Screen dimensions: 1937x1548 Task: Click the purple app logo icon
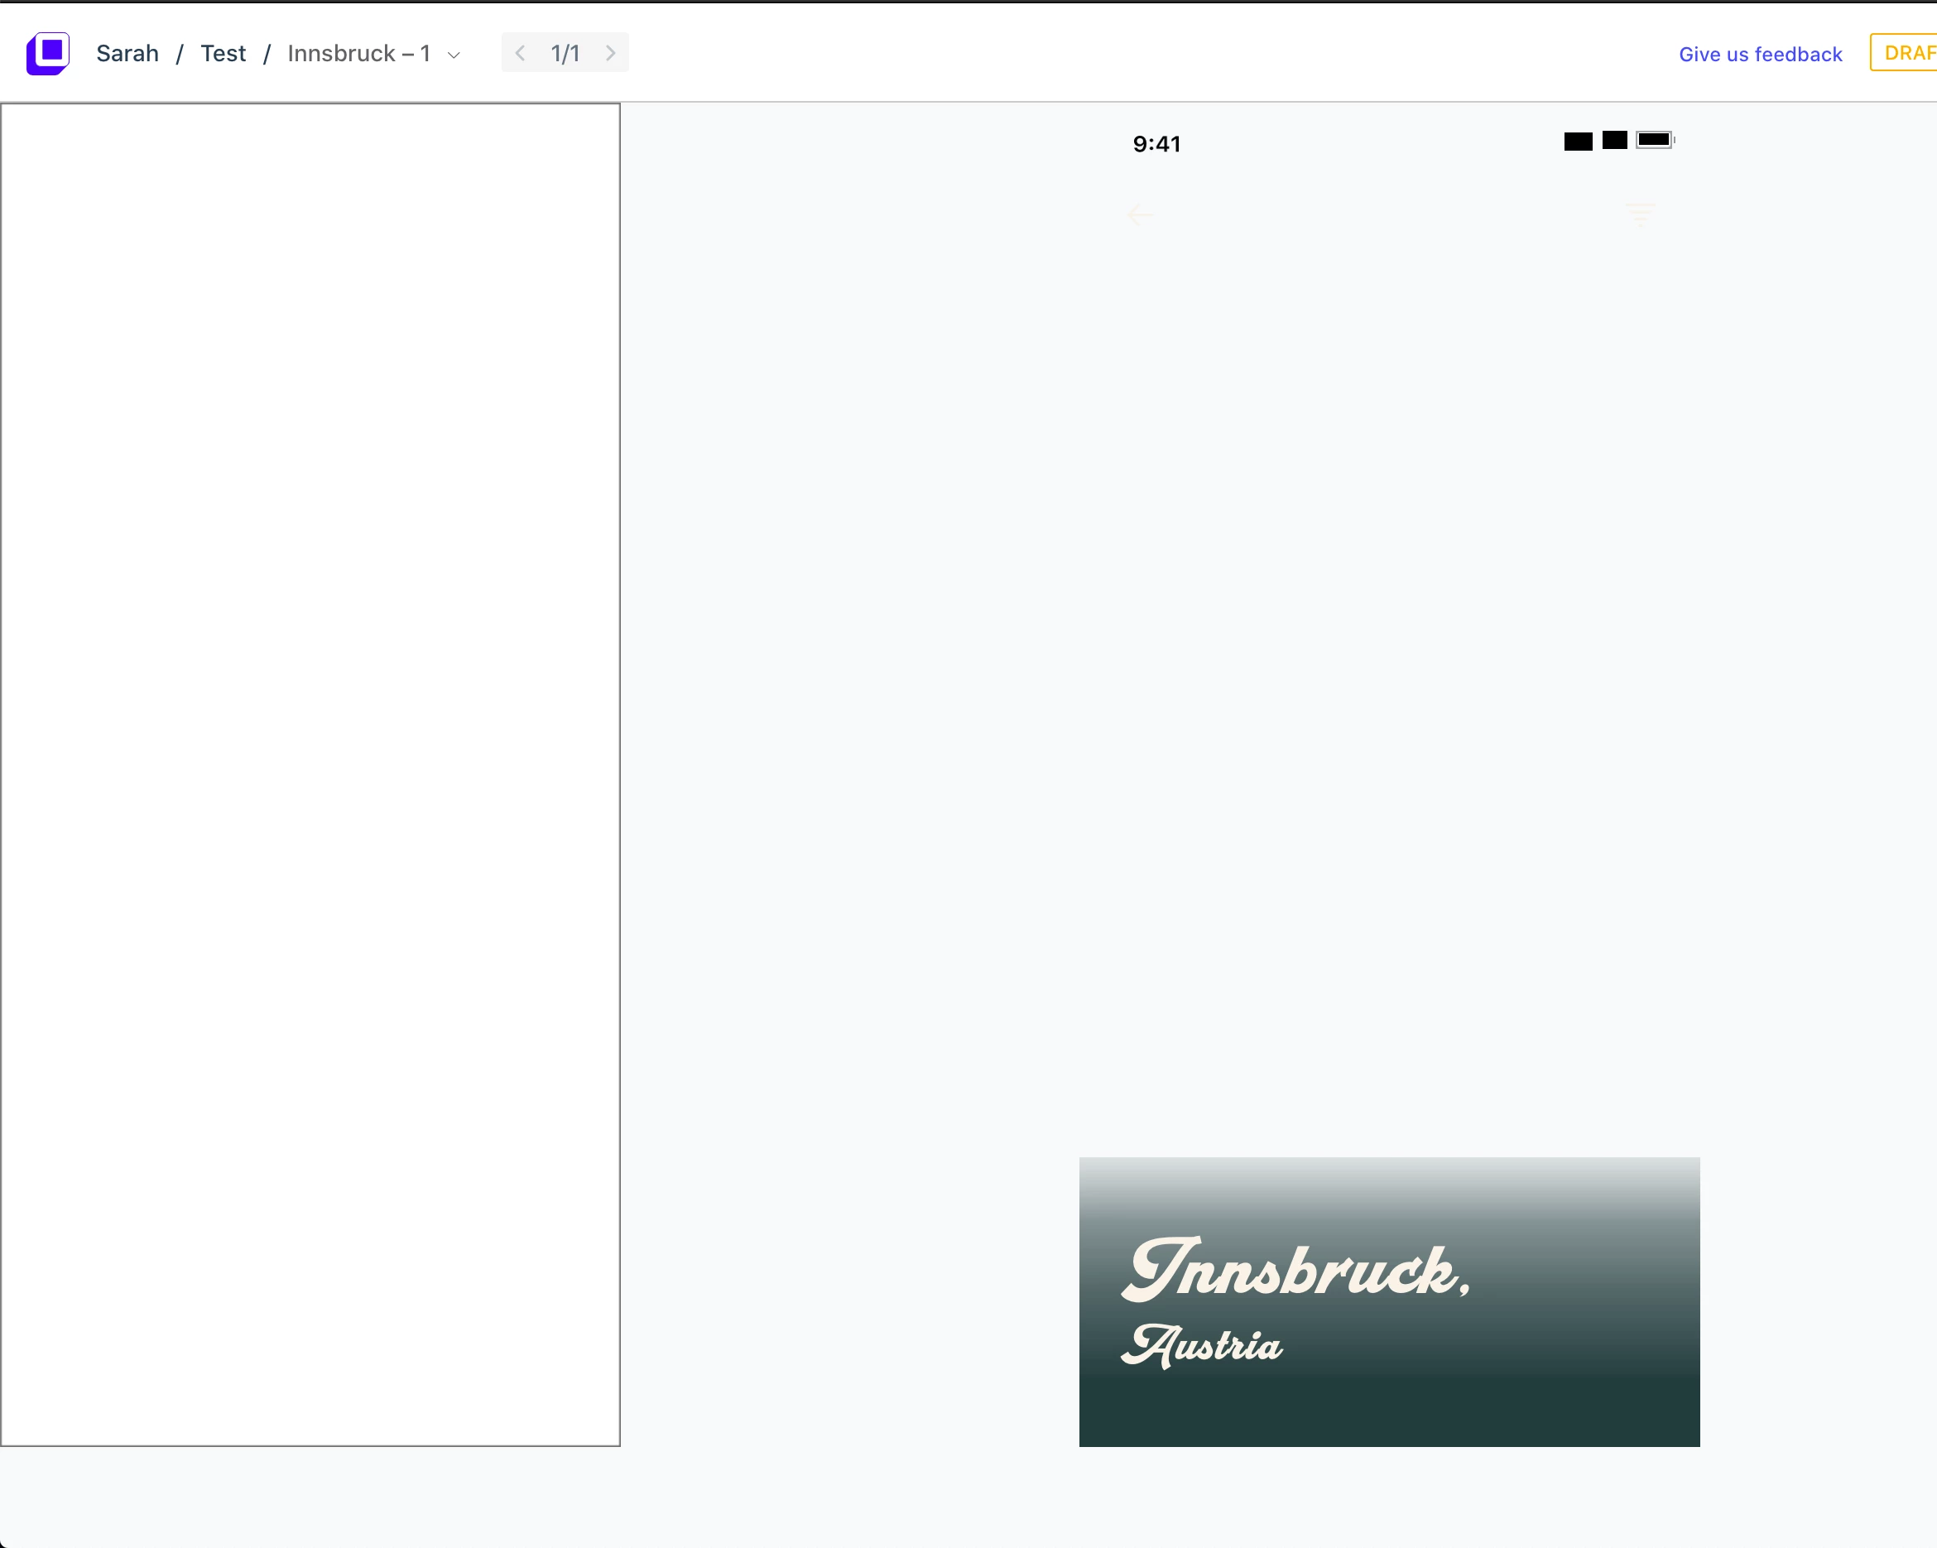pyautogui.click(x=48, y=54)
